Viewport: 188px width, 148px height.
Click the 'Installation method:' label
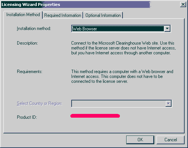click(x=34, y=28)
